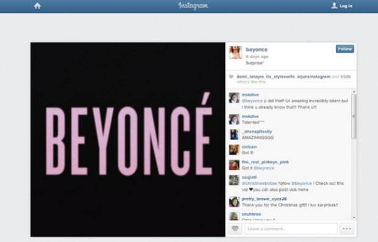Image resolution: width=378 pixels, height=242 pixels.
Task: Open mskdiva avatar on first comment
Action: pyautogui.click(x=234, y=98)
